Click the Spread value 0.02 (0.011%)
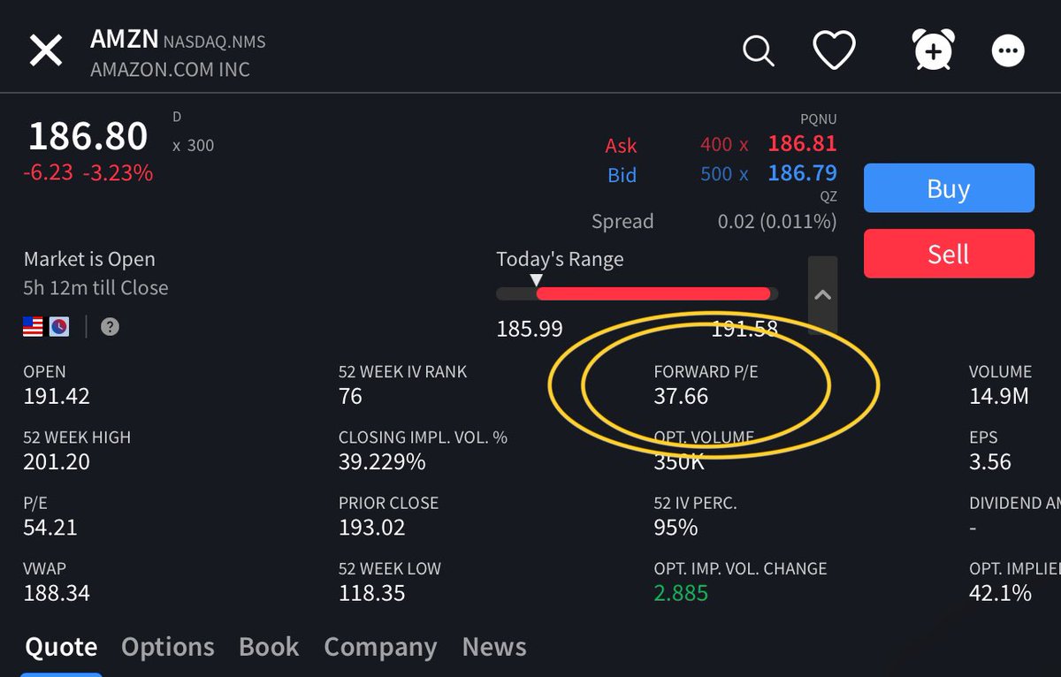Image resolution: width=1061 pixels, height=677 pixels. coord(777,221)
